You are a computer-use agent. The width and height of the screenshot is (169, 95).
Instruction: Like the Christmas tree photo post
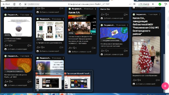[x=134, y=80]
